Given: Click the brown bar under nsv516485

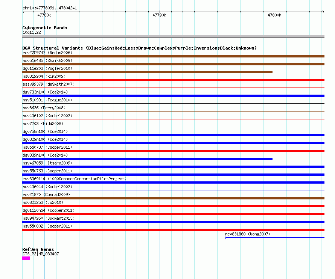Looking at the screenshot, I should (173, 64).
